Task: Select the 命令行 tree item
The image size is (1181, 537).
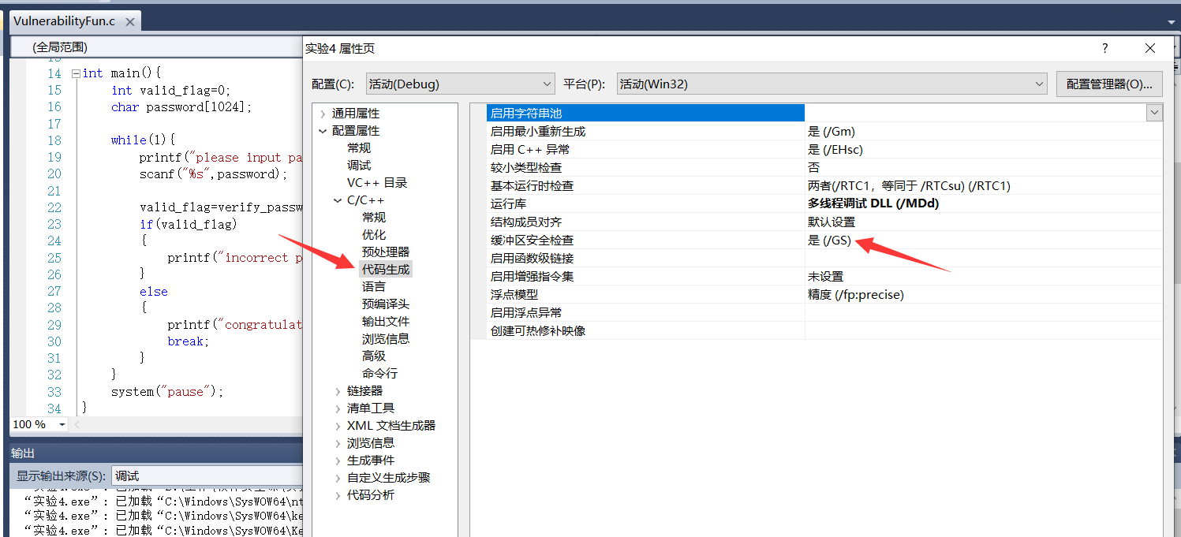Action: point(379,374)
